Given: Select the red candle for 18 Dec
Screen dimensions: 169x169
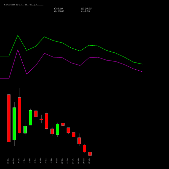Looking at the screenshot, I should click(52, 131).
